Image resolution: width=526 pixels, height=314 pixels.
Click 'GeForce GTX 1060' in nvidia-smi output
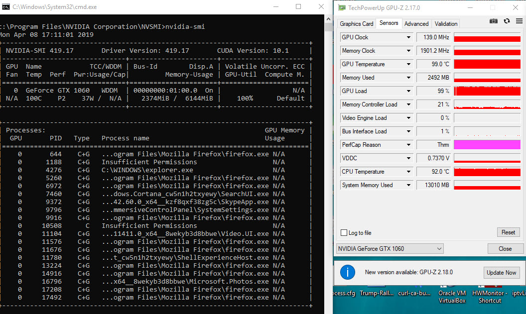pyautogui.click(x=58, y=91)
